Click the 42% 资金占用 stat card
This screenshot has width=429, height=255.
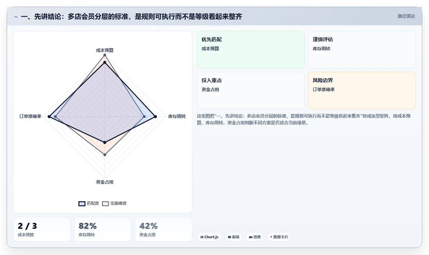[x=164, y=229]
